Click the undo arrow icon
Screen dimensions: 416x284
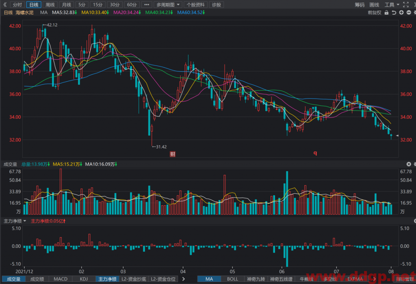[x=394, y=13]
